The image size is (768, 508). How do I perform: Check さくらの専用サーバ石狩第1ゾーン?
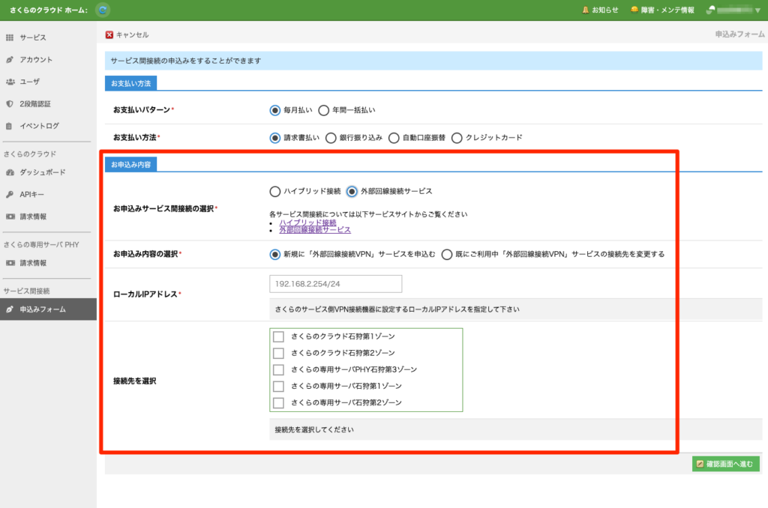coord(278,386)
